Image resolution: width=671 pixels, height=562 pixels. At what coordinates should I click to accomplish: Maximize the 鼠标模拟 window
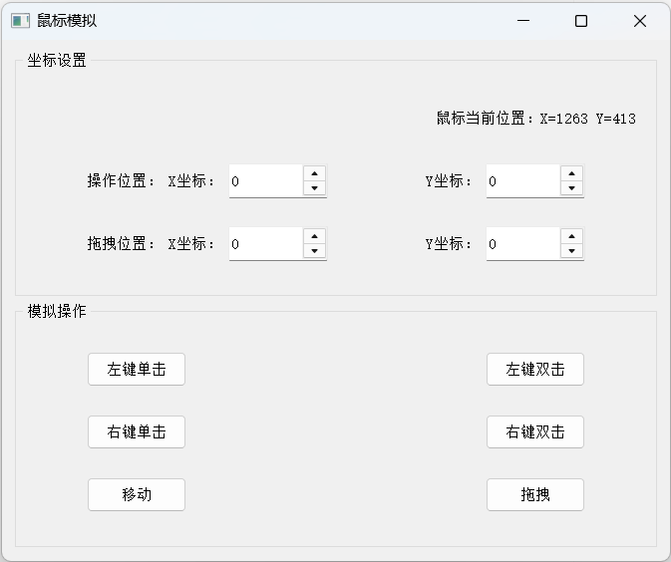tap(581, 21)
